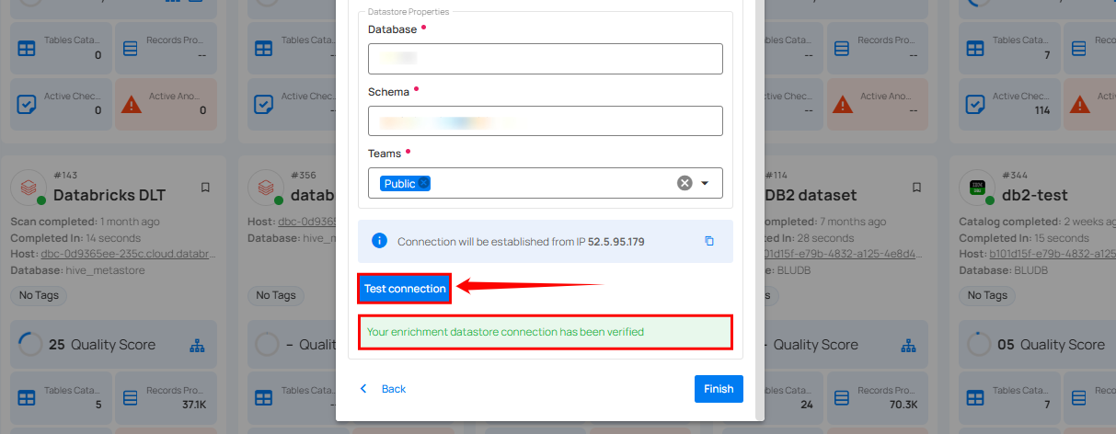Click Records Profiled icon showing 70.3K
The width and height of the screenshot is (1116, 434).
[843, 397]
